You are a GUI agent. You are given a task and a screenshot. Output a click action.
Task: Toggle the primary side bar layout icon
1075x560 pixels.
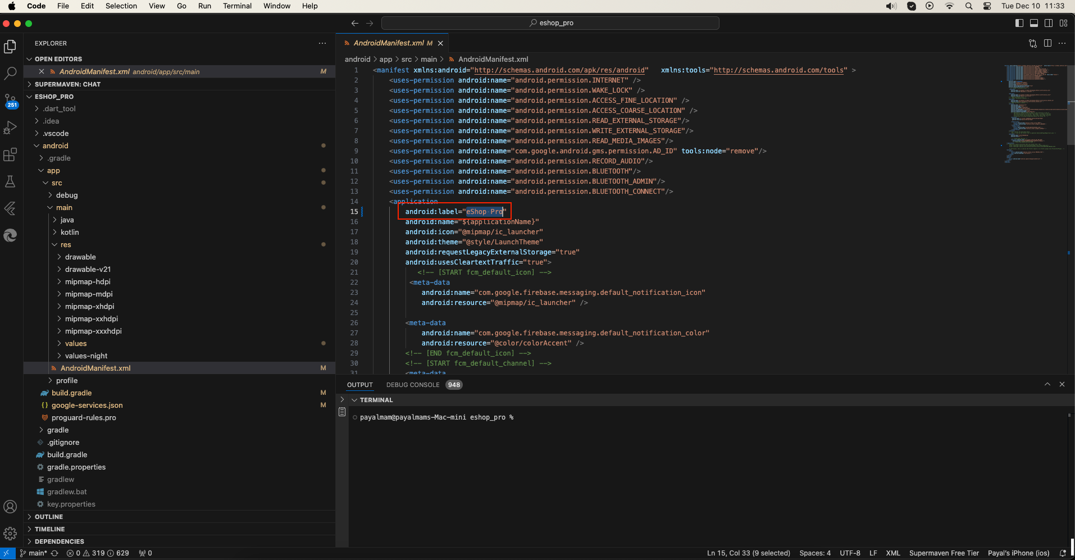[x=1019, y=23]
